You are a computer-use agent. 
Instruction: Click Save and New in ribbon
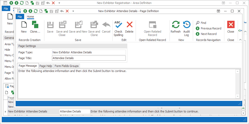click(78, 27)
